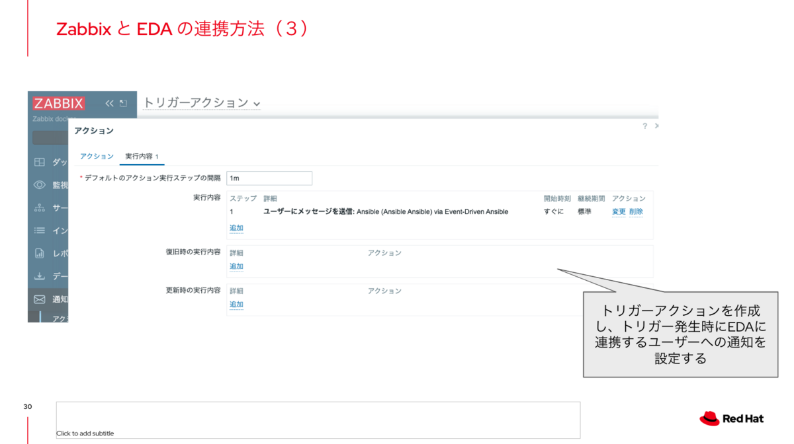The height and width of the screenshot is (444, 794).
Task: Click the default step interval field 1m
Action: 269,178
